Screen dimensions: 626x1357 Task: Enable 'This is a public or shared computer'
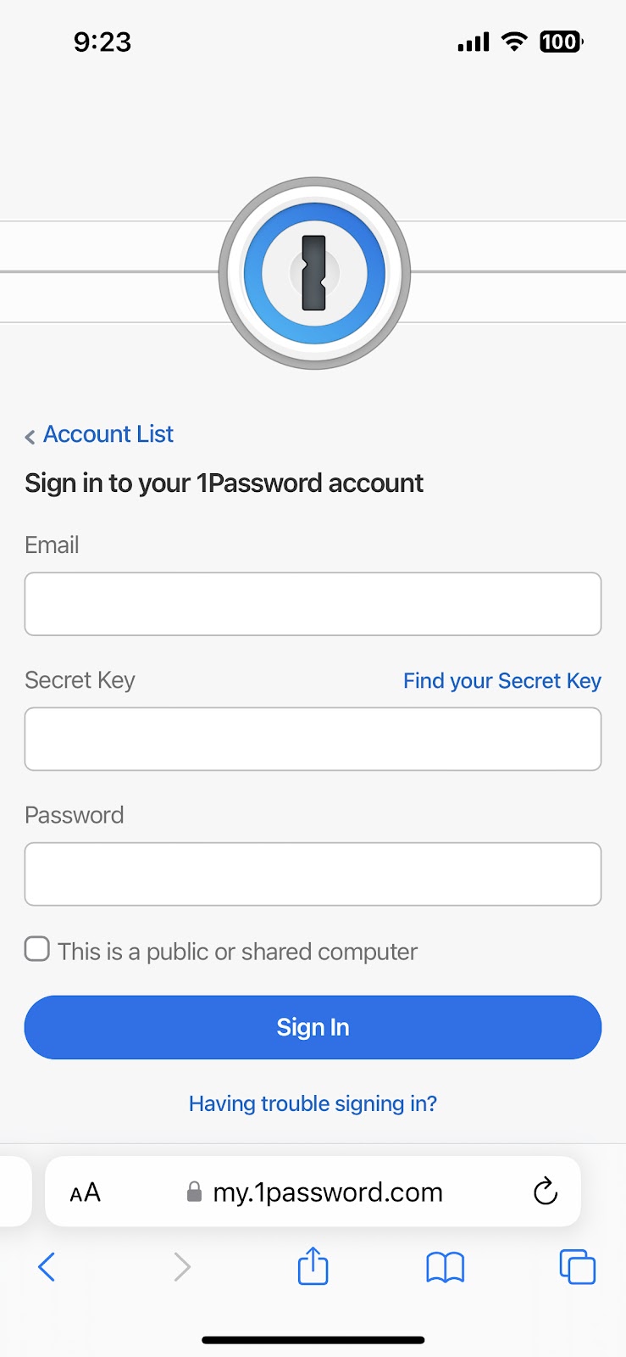pos(37,949)
